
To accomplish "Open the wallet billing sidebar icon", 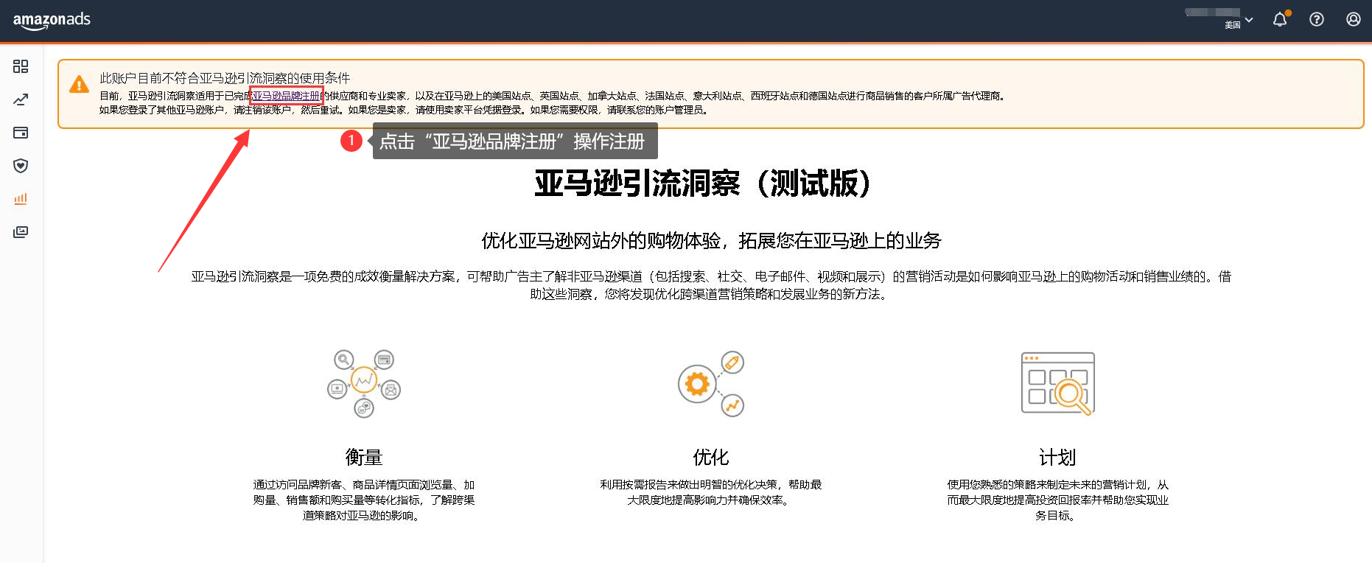I will click(x=21, y=133).
